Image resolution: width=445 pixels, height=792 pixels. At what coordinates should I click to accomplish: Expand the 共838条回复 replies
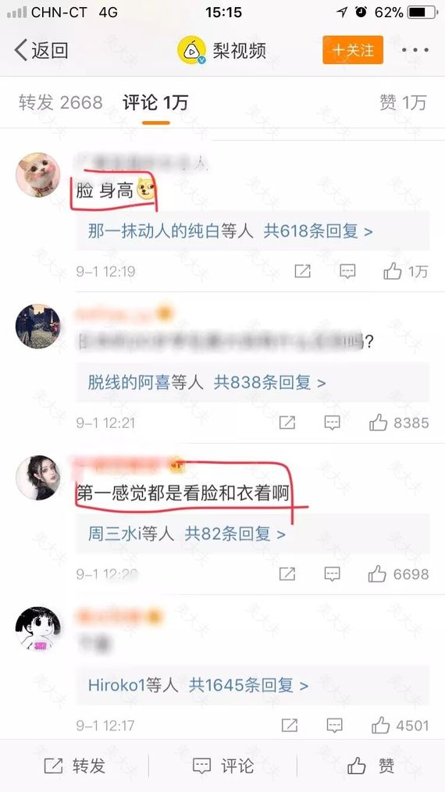(x=269, y=383)
